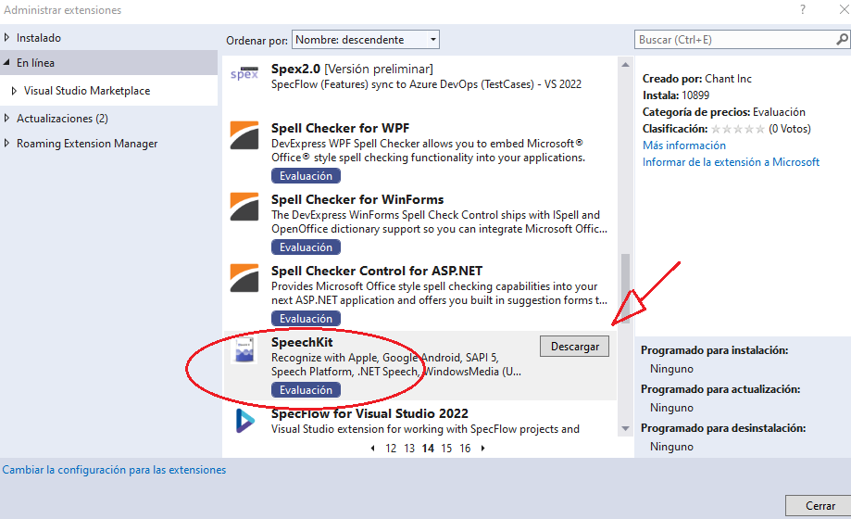Viewport: 851px width, 519px height.
Task: Click Programado para actualización label
Action: pyautogui.click(x=720, y=389)
